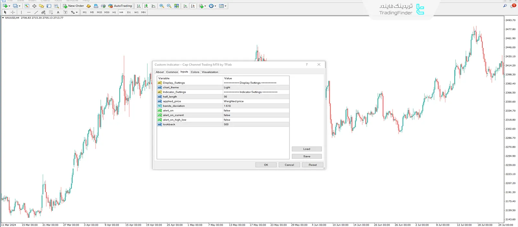Switch chart to D1 timeframe

(129, 12)
